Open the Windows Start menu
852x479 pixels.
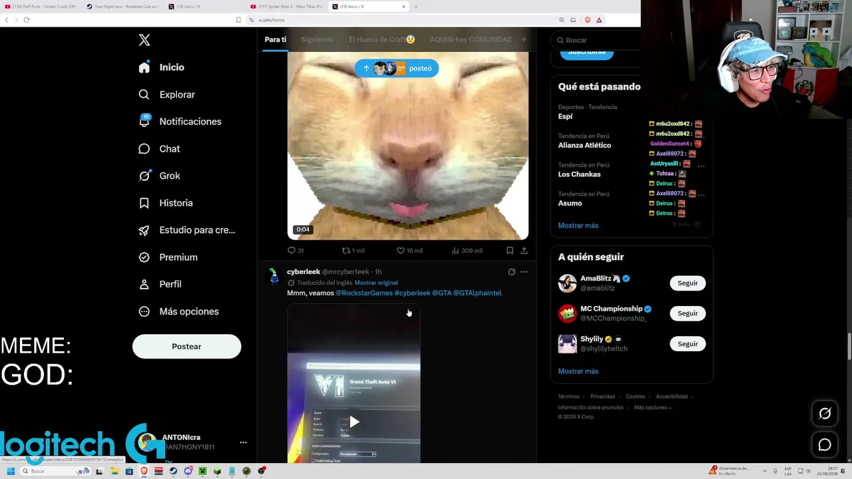tap(11, 471)
